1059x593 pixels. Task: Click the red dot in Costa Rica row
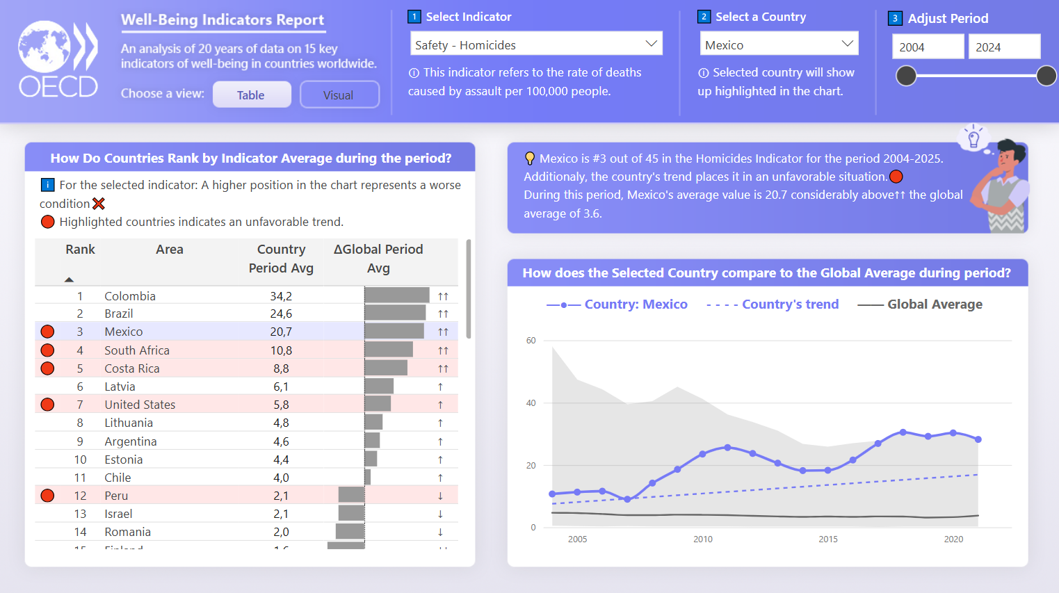point(47,368)
